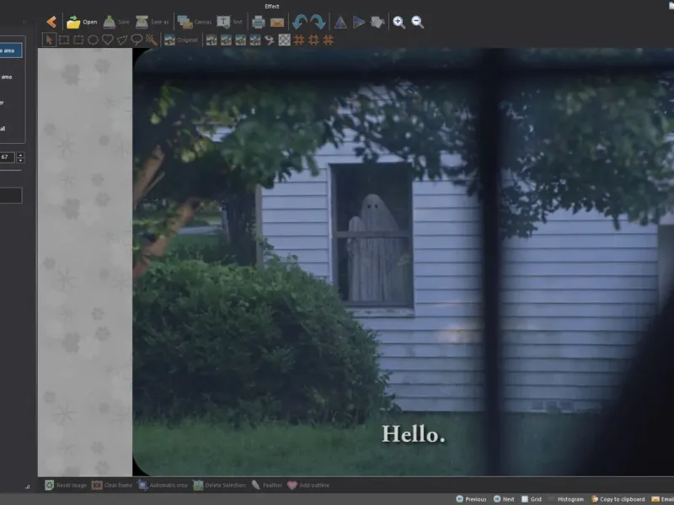
Task: Increase the value with spinner up arrow
Action: point(21,154)
